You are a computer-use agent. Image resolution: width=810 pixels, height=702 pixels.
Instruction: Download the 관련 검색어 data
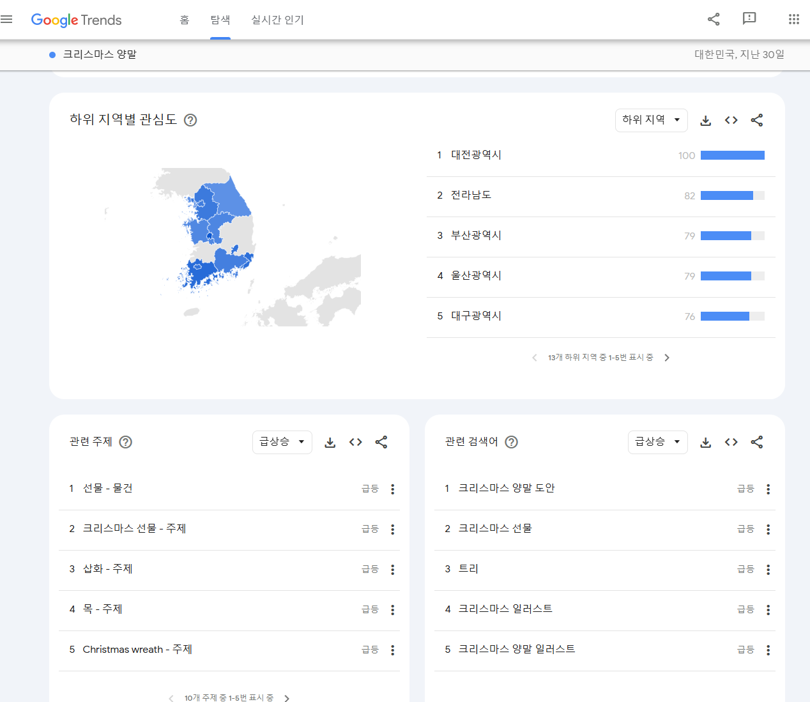(705, 441)
